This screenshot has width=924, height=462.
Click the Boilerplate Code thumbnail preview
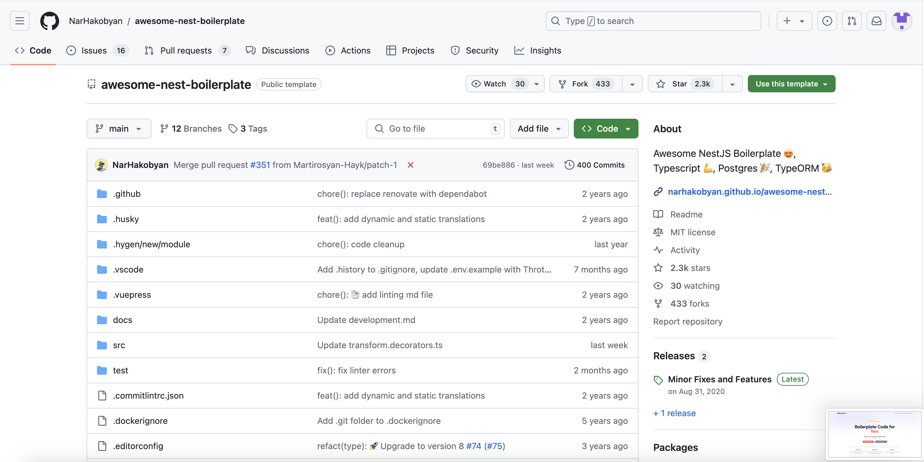pos(874,434)
